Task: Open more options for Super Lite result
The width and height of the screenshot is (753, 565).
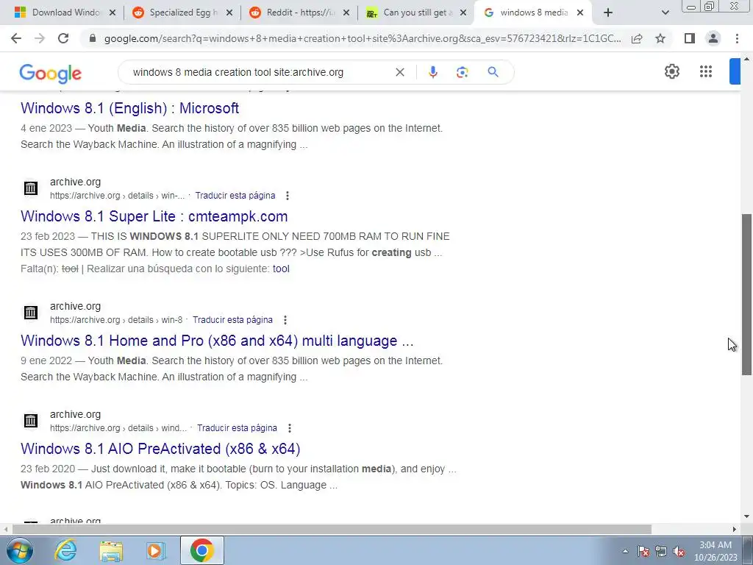Action: (288, 196)
